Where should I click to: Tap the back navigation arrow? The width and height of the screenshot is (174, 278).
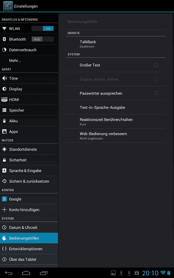pyautogui.click(x=9, y=273)
